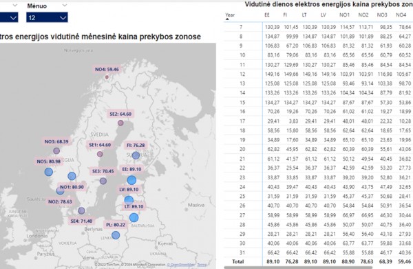Click the PL bubble over Poland

coord(116,235)
